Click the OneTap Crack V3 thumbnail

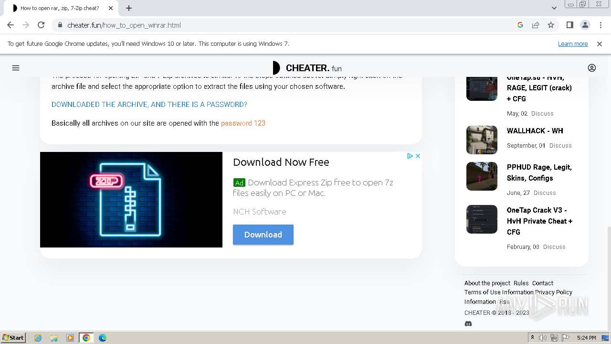coord(482,219)
